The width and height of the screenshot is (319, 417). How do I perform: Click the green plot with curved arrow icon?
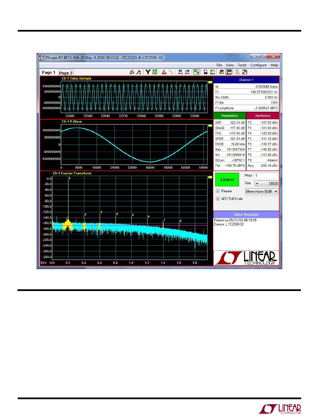tap(213, 72)
